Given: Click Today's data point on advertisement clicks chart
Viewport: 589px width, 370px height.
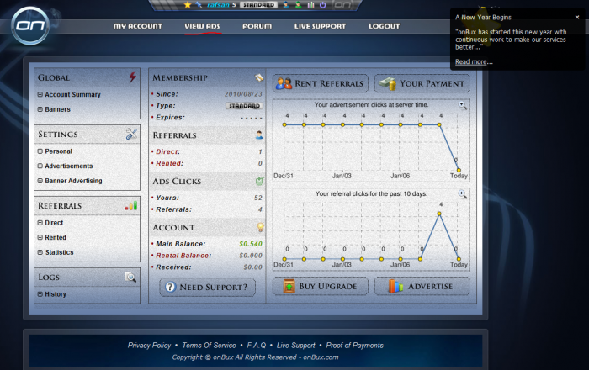Looking at the screenshot, I should 459,170.
